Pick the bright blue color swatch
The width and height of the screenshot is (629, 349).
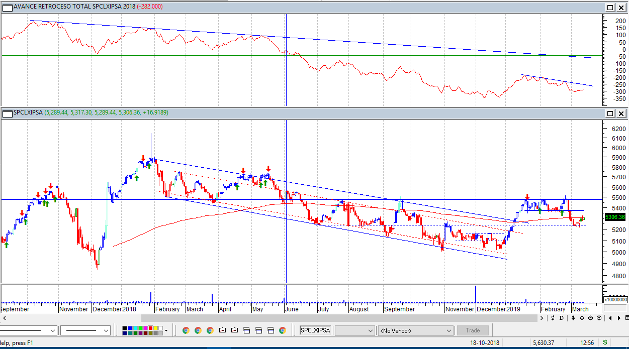pos(130,328)
